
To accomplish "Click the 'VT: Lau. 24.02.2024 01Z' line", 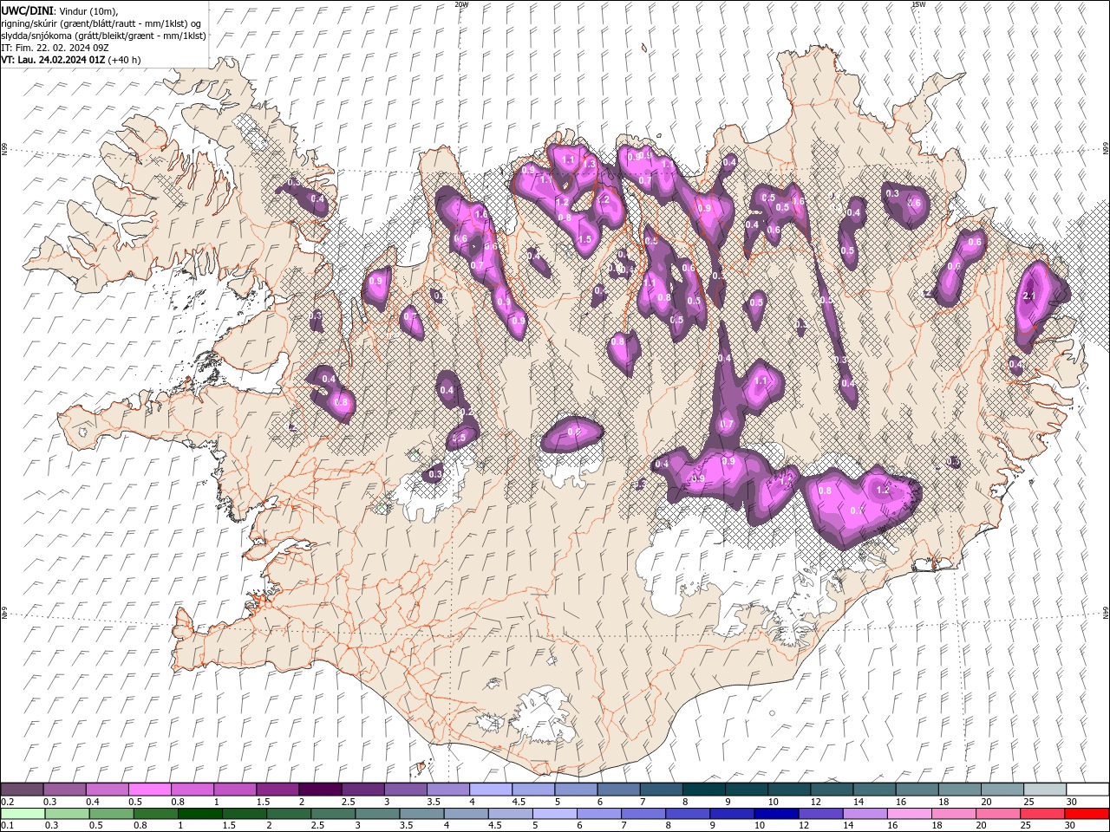I will (53, 60).
